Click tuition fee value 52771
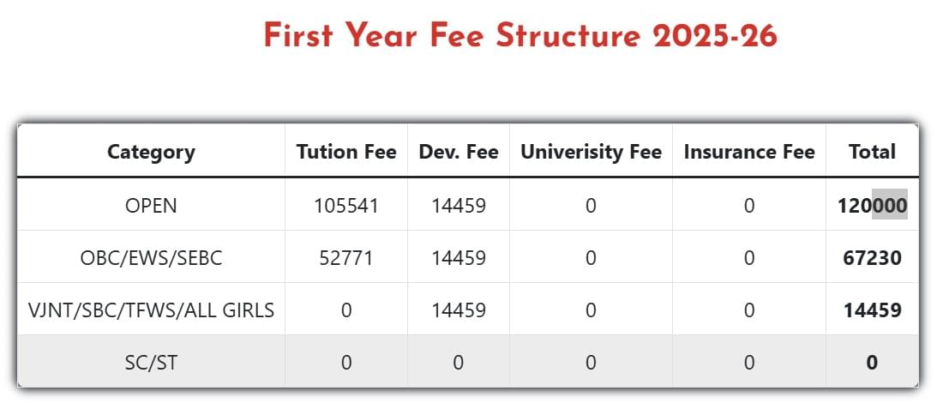Screen dimensions: 943x403 [346, 257]
